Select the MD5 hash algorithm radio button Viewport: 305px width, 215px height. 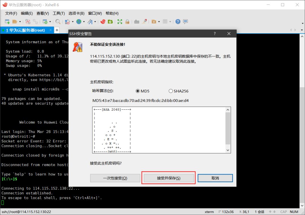coord(138,91)
